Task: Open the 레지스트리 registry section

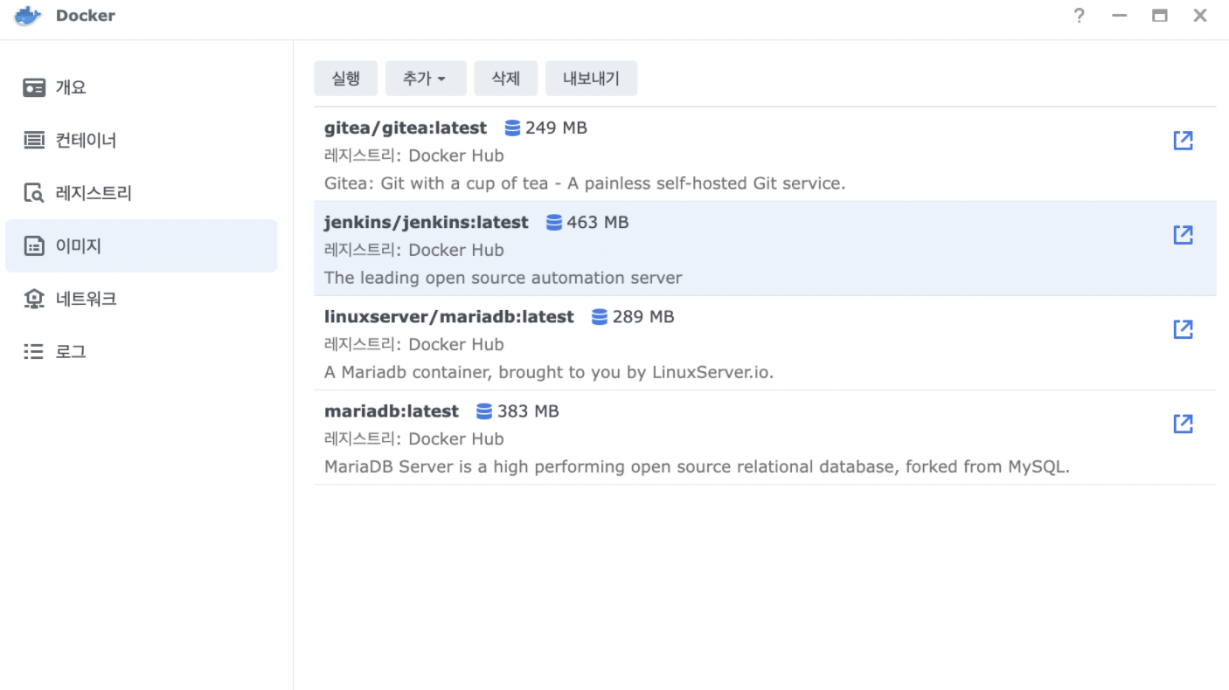Action: (142, 193)
